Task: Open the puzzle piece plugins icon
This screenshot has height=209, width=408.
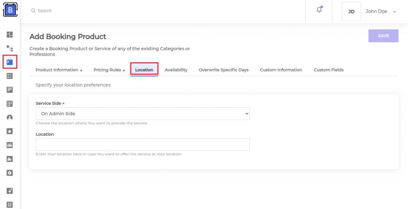Action: pyautogui.click(x=10, y=159)
